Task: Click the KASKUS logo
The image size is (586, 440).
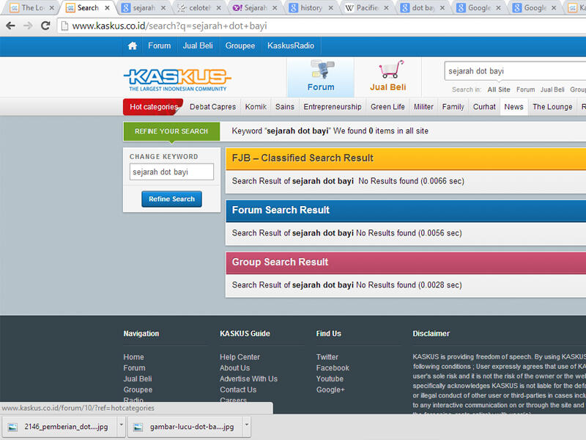Action: pos(177,79)
